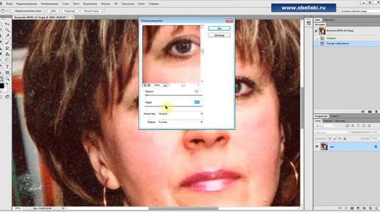Image resolution: width=380 pixels, height=213 pixels.
Task: Filter layers by type layer icon
Action: (x=358, y=126)
